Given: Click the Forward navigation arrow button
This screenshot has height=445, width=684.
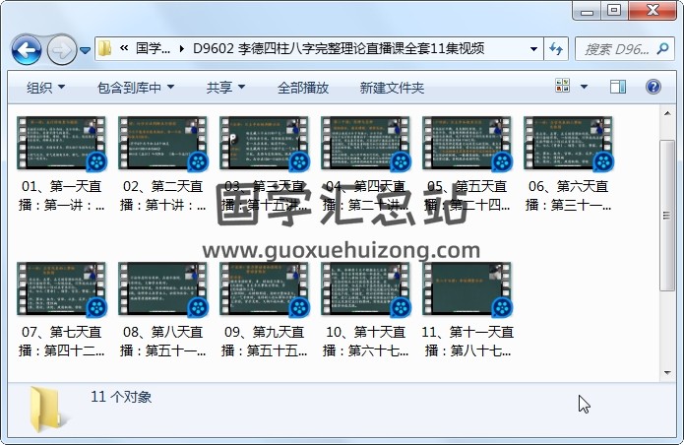Looking at the screenshot, I should 61,48.
